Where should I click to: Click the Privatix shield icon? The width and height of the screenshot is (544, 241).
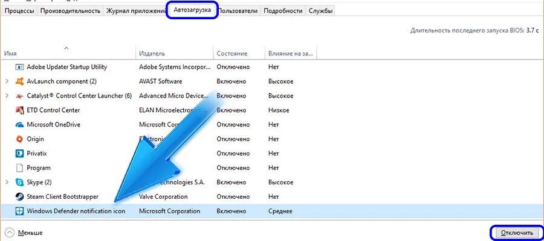[x=20, y=154]
